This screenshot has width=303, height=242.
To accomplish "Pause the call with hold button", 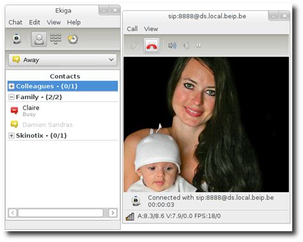I will pyautogui.click(x=198, y=45).
